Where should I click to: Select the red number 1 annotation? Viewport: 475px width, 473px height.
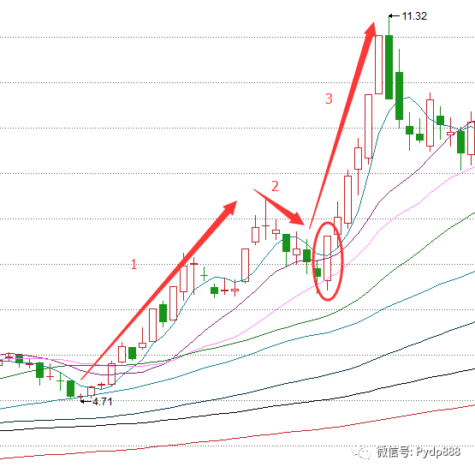(134, 265)
